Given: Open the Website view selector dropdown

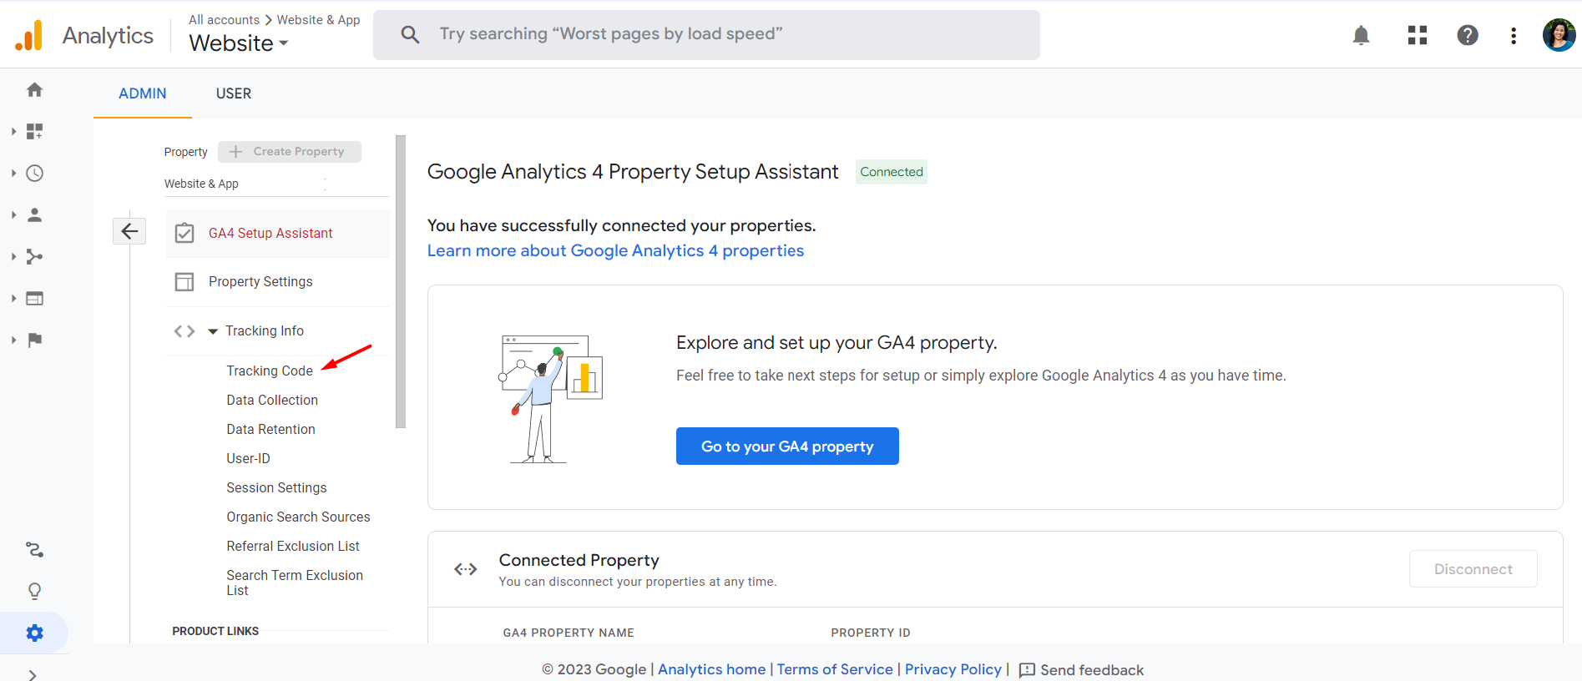Looking at the screenshot, I should [239, 43].
